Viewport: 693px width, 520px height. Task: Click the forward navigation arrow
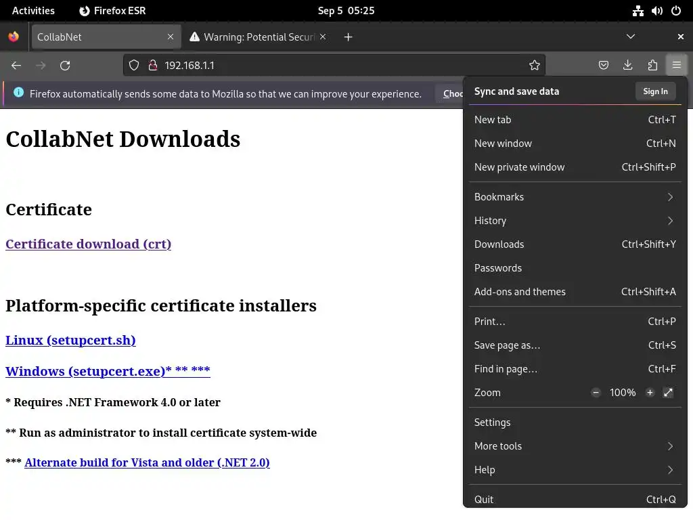click(x=41, y=66)
